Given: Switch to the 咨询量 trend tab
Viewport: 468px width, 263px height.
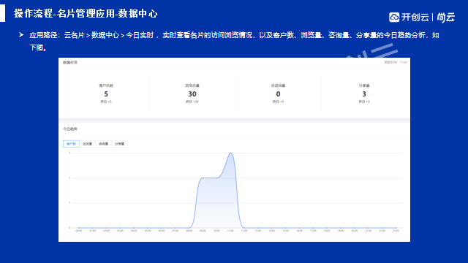Looking at the screenshot, I should (104, 144).
